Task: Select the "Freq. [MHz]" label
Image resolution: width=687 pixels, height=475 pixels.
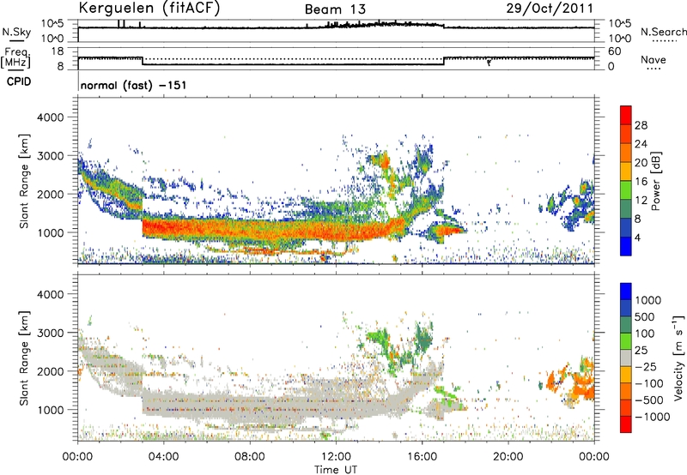Action: click(16, 58)
